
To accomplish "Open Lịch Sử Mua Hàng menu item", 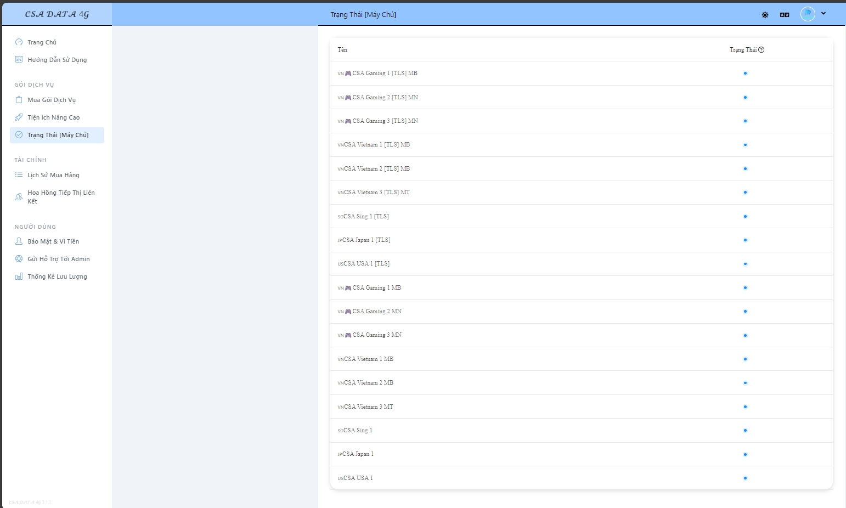I will [x=53, y=175].
